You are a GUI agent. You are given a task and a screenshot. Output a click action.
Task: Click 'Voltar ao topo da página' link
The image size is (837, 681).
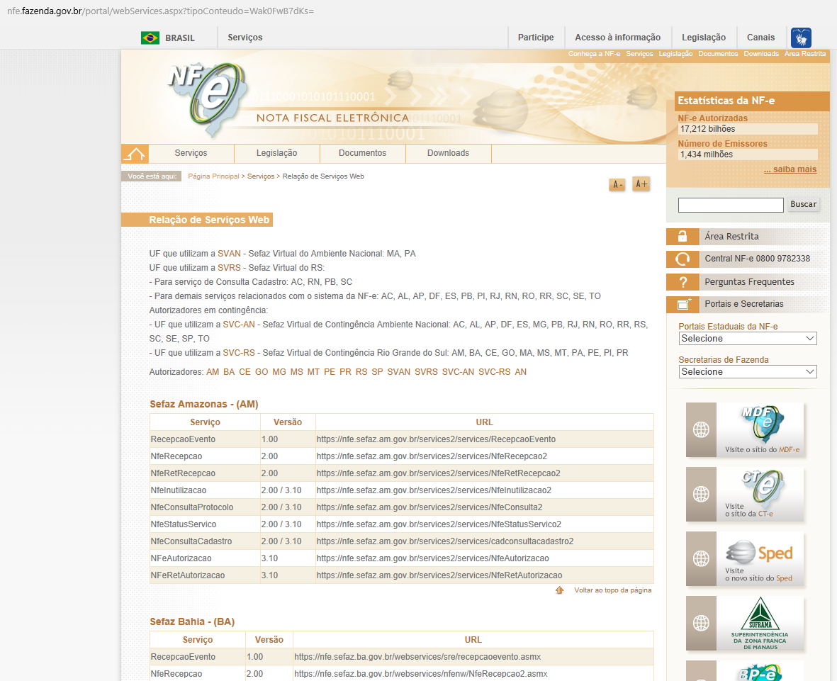[613, 590]
